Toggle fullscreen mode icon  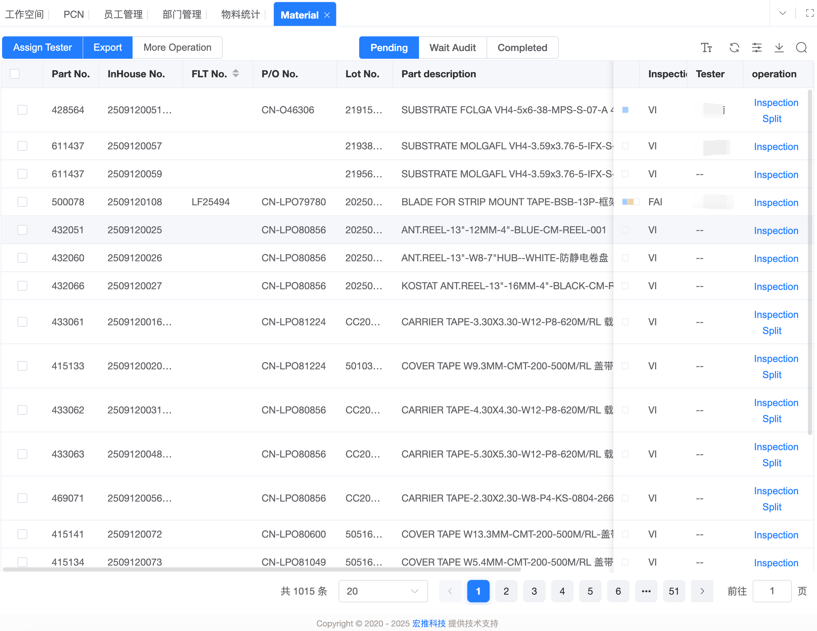810,13
